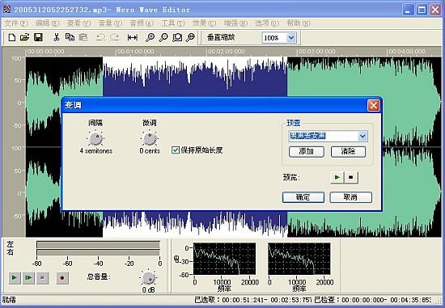Image resolution: width=445 pixels, height=308 pixels.
Task: Open the 帮助(H) menu
Action: [299, 23]
